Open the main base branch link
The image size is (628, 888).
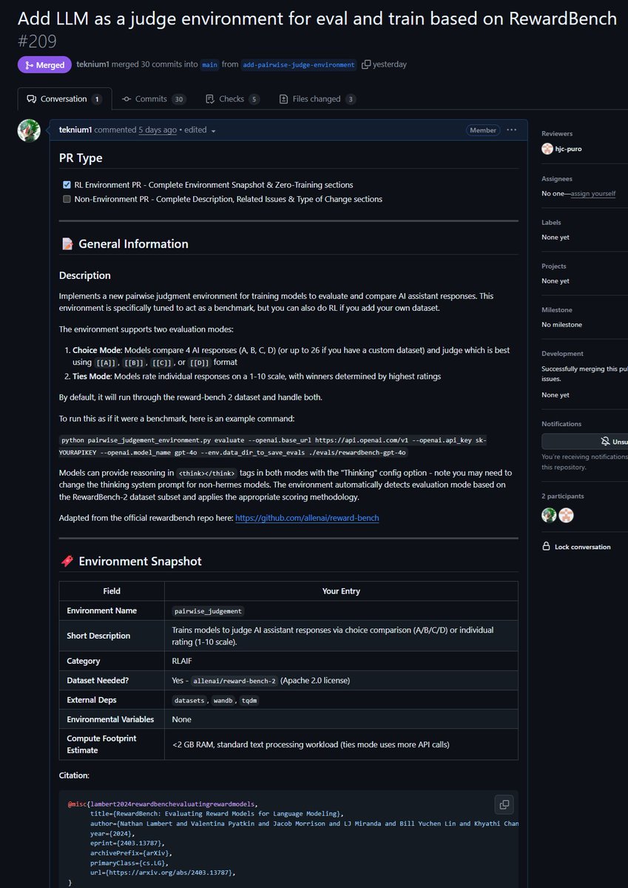pos(210,65)
